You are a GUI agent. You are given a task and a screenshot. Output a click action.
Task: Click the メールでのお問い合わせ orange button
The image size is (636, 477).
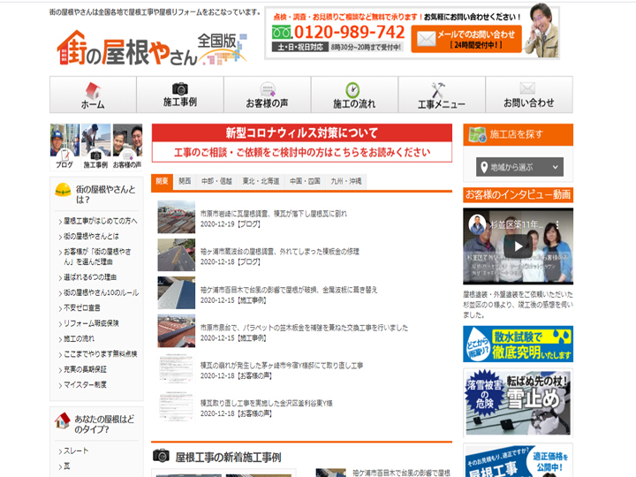(466, 39)
